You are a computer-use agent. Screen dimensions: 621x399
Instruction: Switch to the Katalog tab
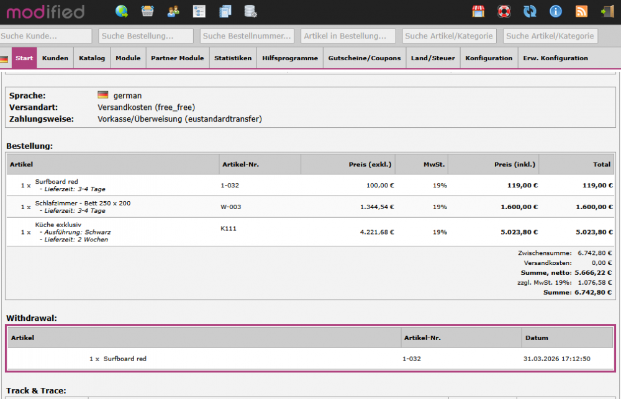pos(92,58)
